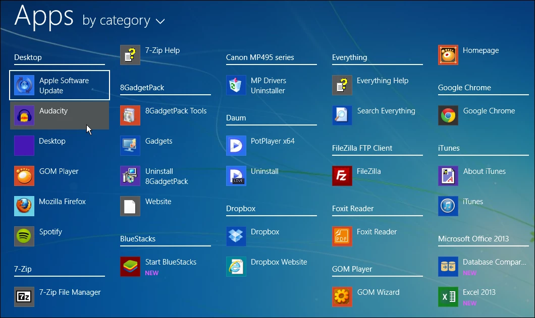Viewport: 535px width, 318px height.
Task: Click the 8GadgetPack category header
Action: [142, 88]
